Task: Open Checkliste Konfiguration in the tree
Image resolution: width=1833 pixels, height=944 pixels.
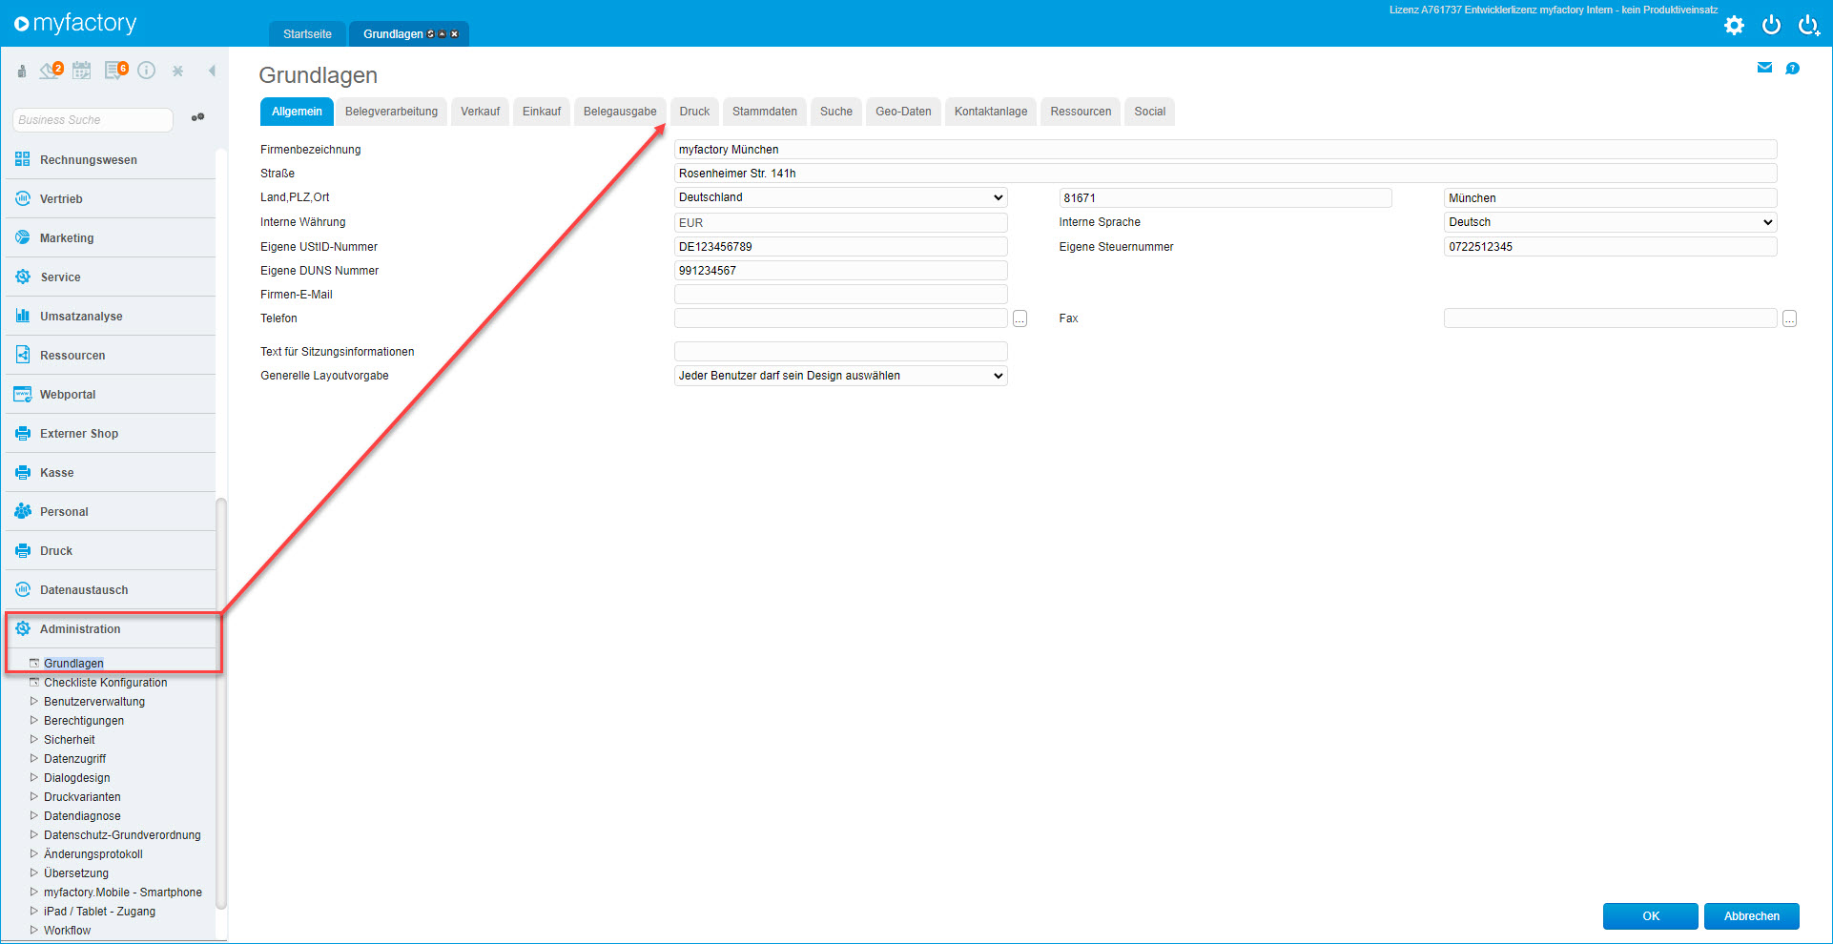Action: click(x=105, y=683)
